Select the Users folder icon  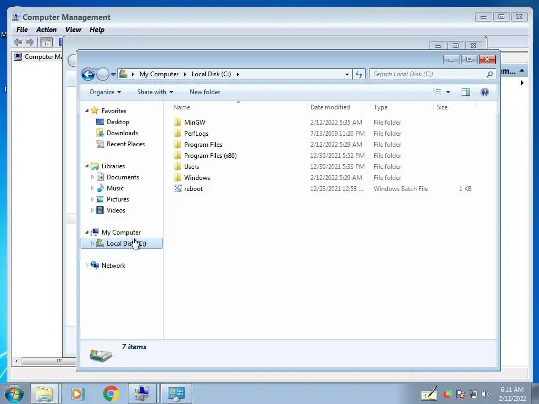coord(178,166)
